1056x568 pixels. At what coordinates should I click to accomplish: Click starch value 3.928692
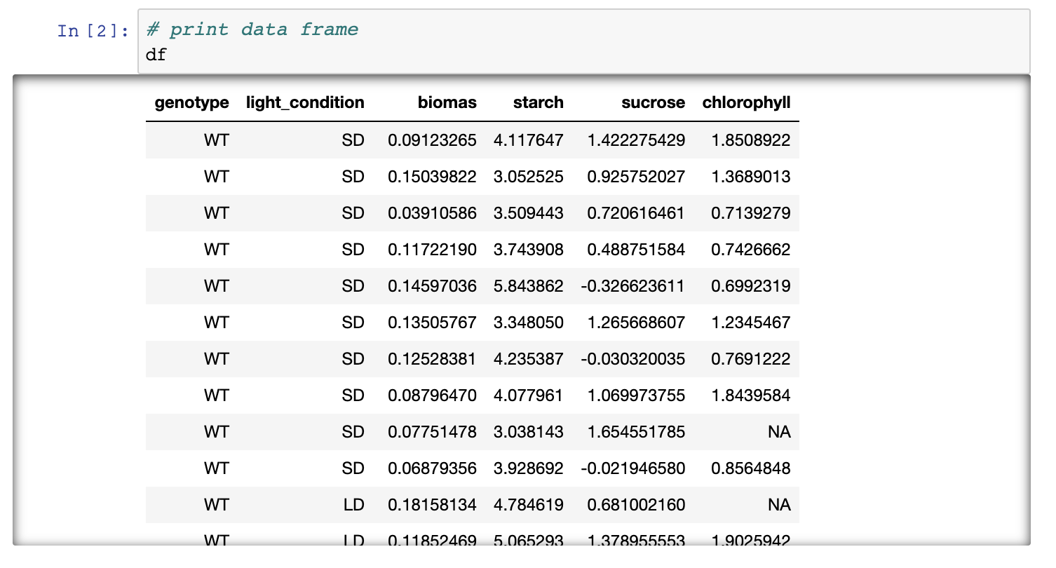click(x=529, y=468)
